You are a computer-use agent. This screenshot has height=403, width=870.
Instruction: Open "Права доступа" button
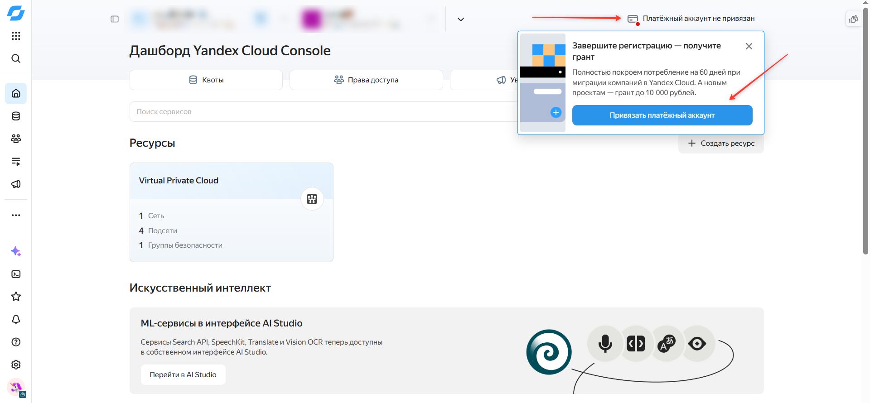366,80
